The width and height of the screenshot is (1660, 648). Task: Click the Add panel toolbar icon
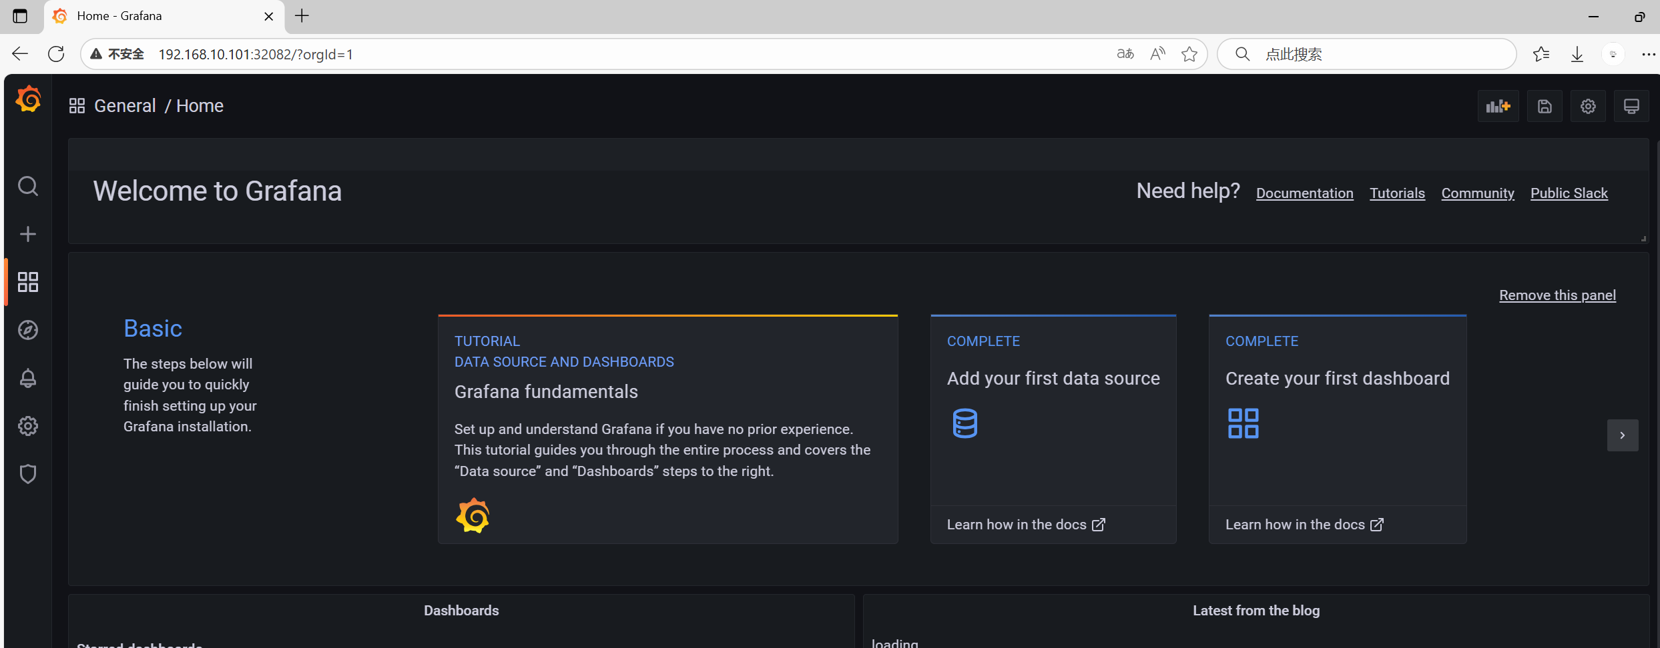click(1498, 106)
